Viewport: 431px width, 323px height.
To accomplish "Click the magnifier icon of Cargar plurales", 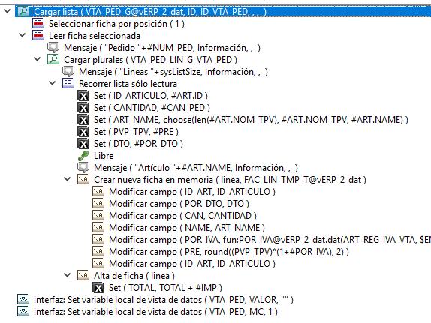I will [53, 59].
